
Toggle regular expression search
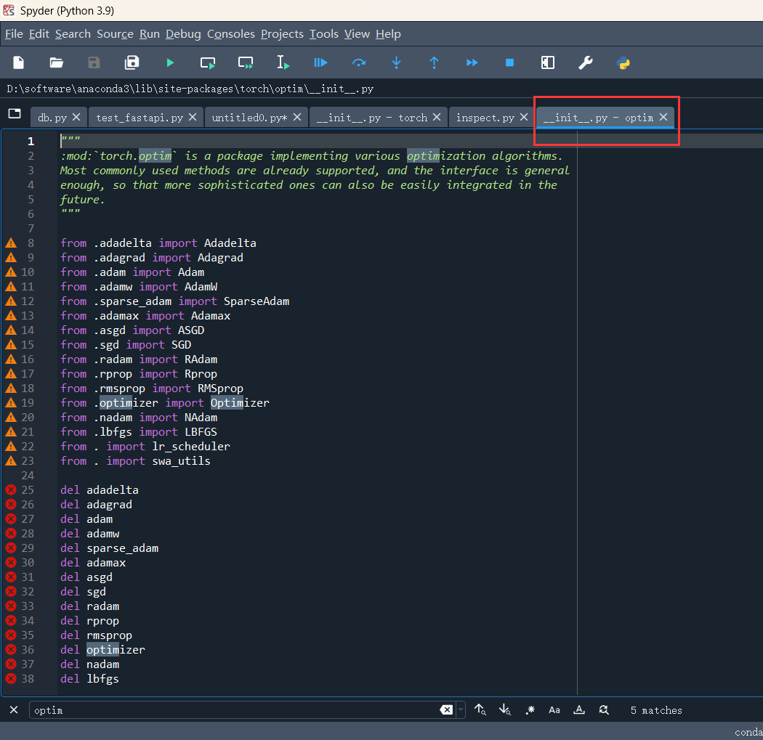pyautogui.click(x=530, y=709)
